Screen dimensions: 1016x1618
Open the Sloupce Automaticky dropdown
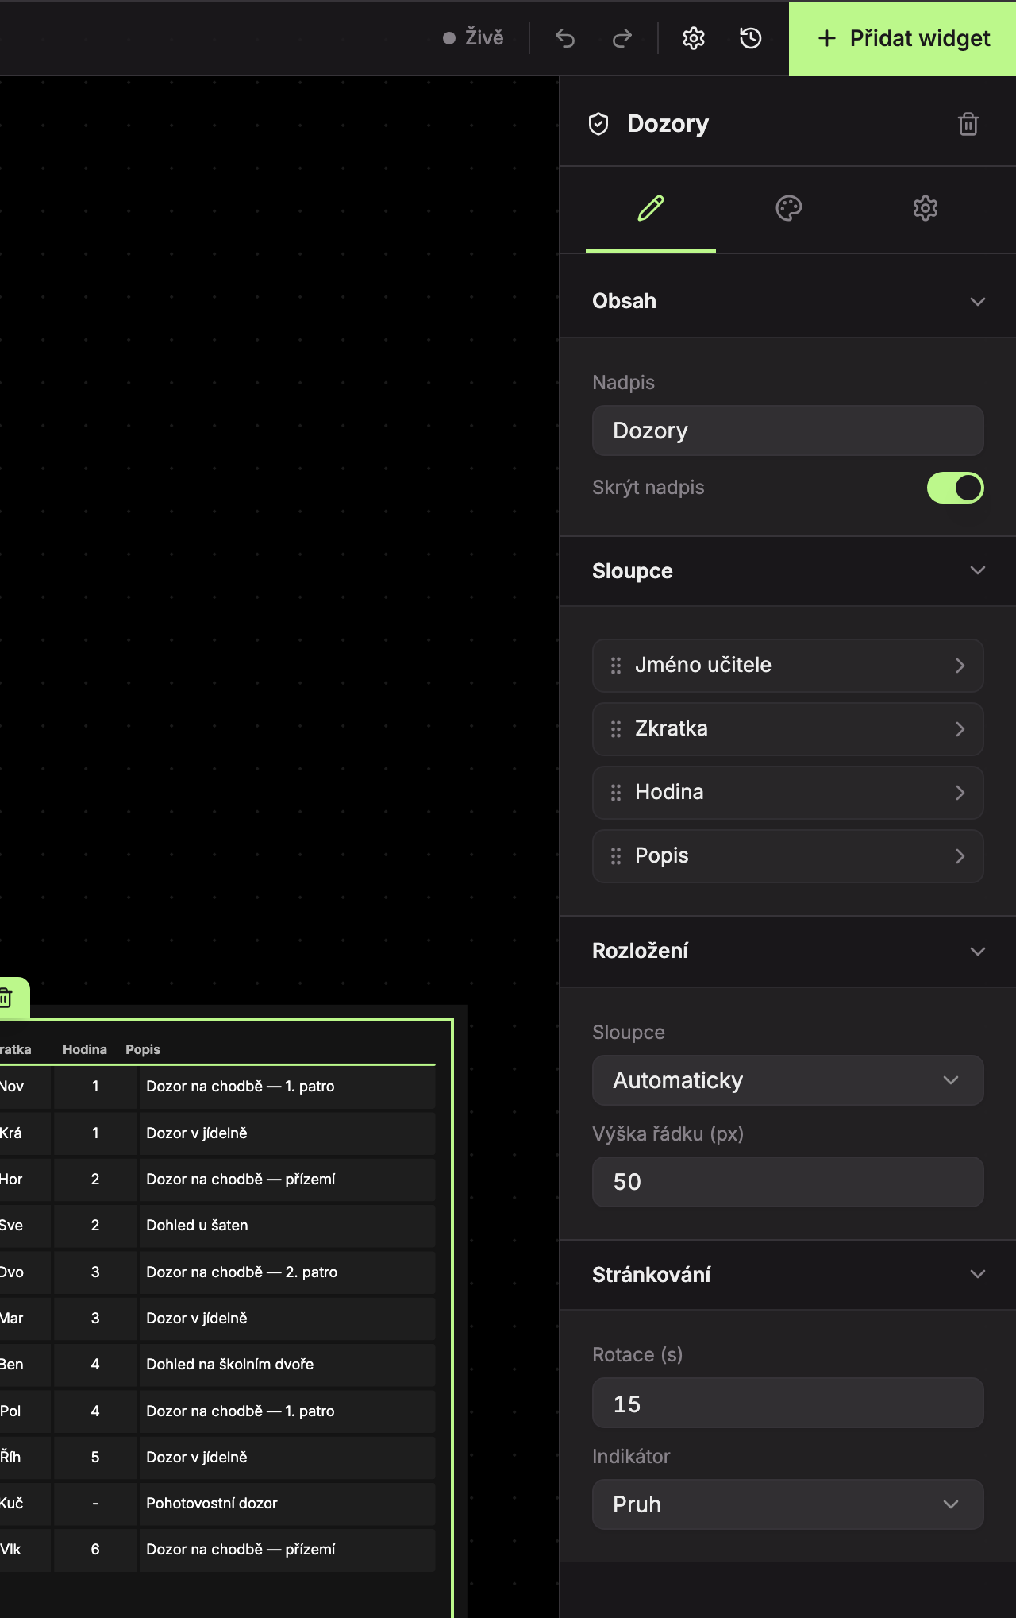(788, 1080)
